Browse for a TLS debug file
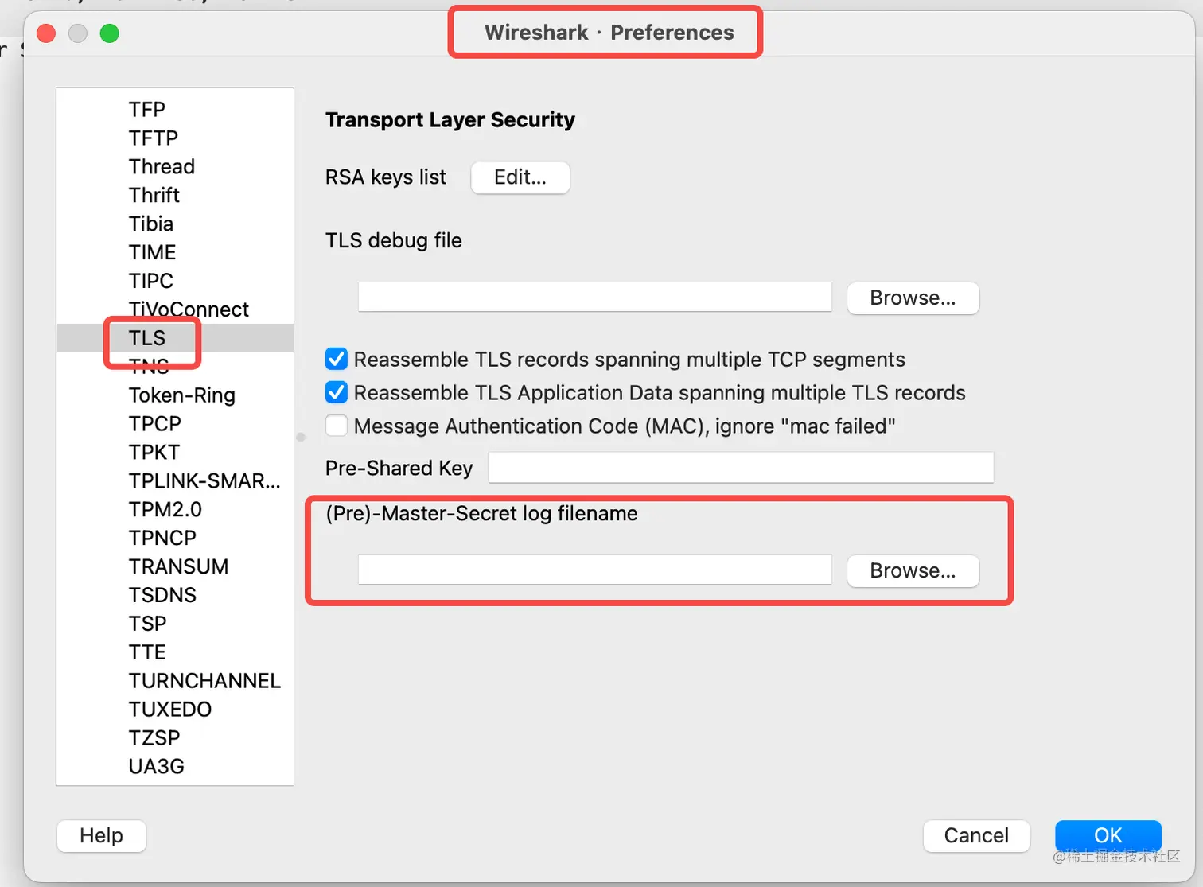1203x887 pixels. [913, 298]
